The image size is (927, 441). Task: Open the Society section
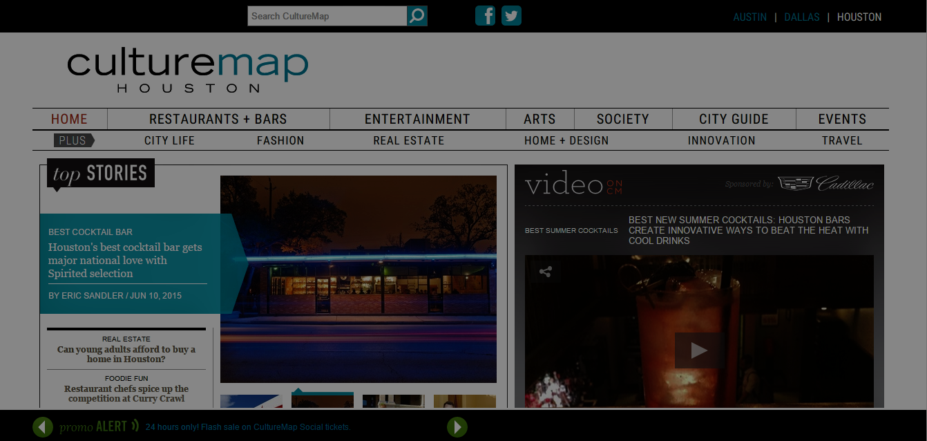(x=623, y=119)
